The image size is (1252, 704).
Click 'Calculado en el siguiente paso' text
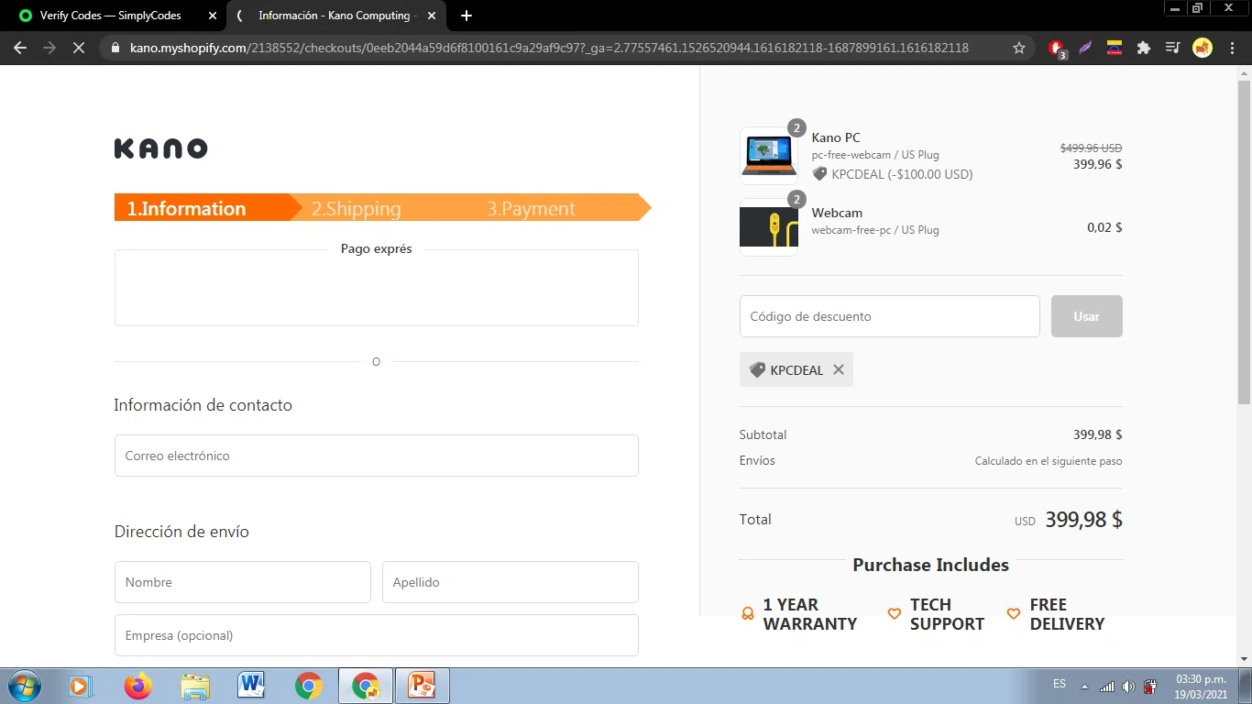1049,461
